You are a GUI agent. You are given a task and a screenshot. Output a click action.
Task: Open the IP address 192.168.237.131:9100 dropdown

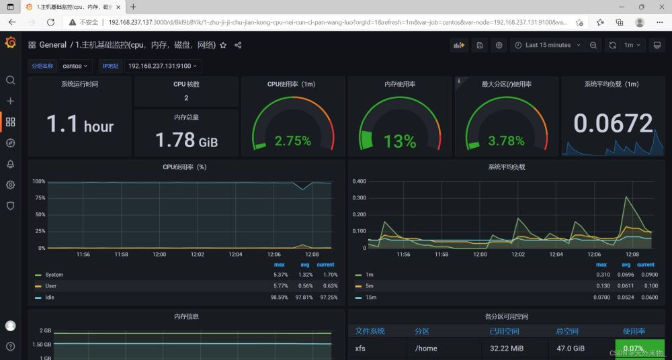tap(163, 66)
